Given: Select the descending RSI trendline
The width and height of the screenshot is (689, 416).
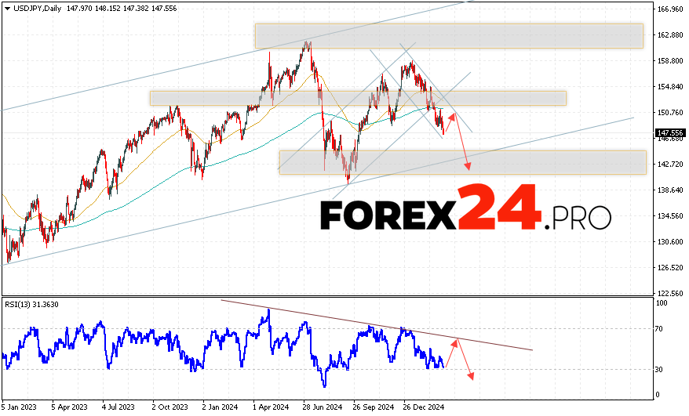Looking at the screenshot, I should pyautogui.click(x=377, y=327).
